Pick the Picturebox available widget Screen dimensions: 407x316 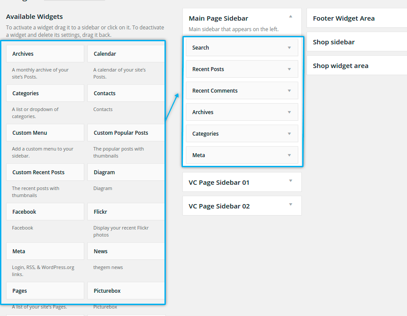click(x=125, y=291)
